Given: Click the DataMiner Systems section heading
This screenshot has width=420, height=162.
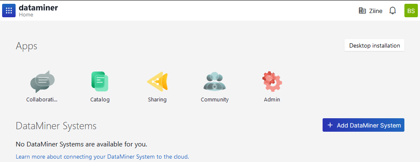Looking at the screenshot, I should point(56,126).
